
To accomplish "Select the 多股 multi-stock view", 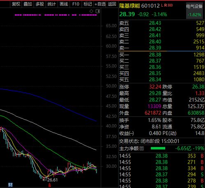I will tap(40, 4).
